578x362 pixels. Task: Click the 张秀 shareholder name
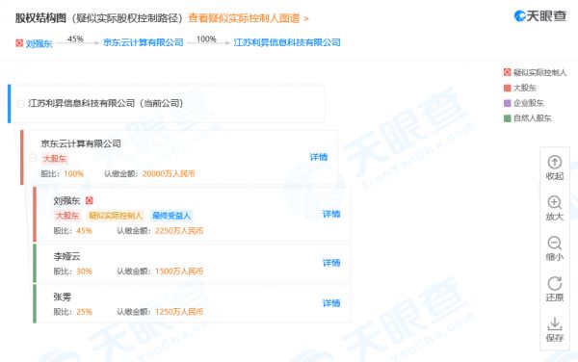[x=63, y=297]
